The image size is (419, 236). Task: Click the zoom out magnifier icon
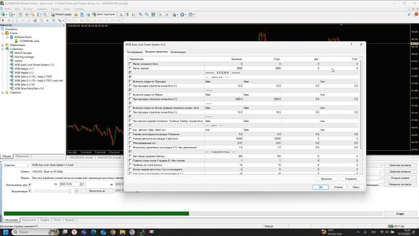tap(147, 14)
